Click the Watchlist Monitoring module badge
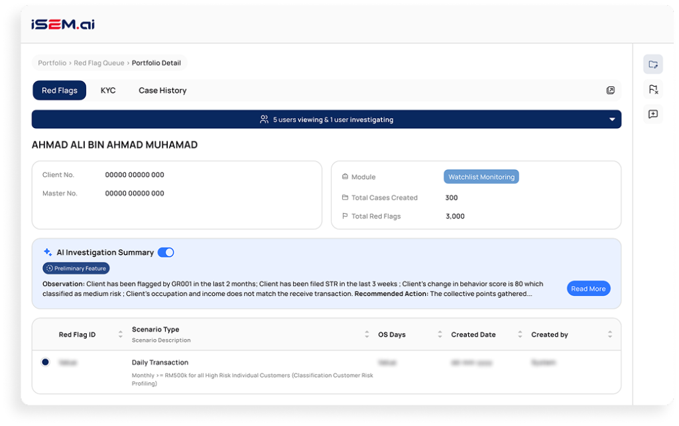Viewport: 679px width, 426px height. [x=481, y=177]
